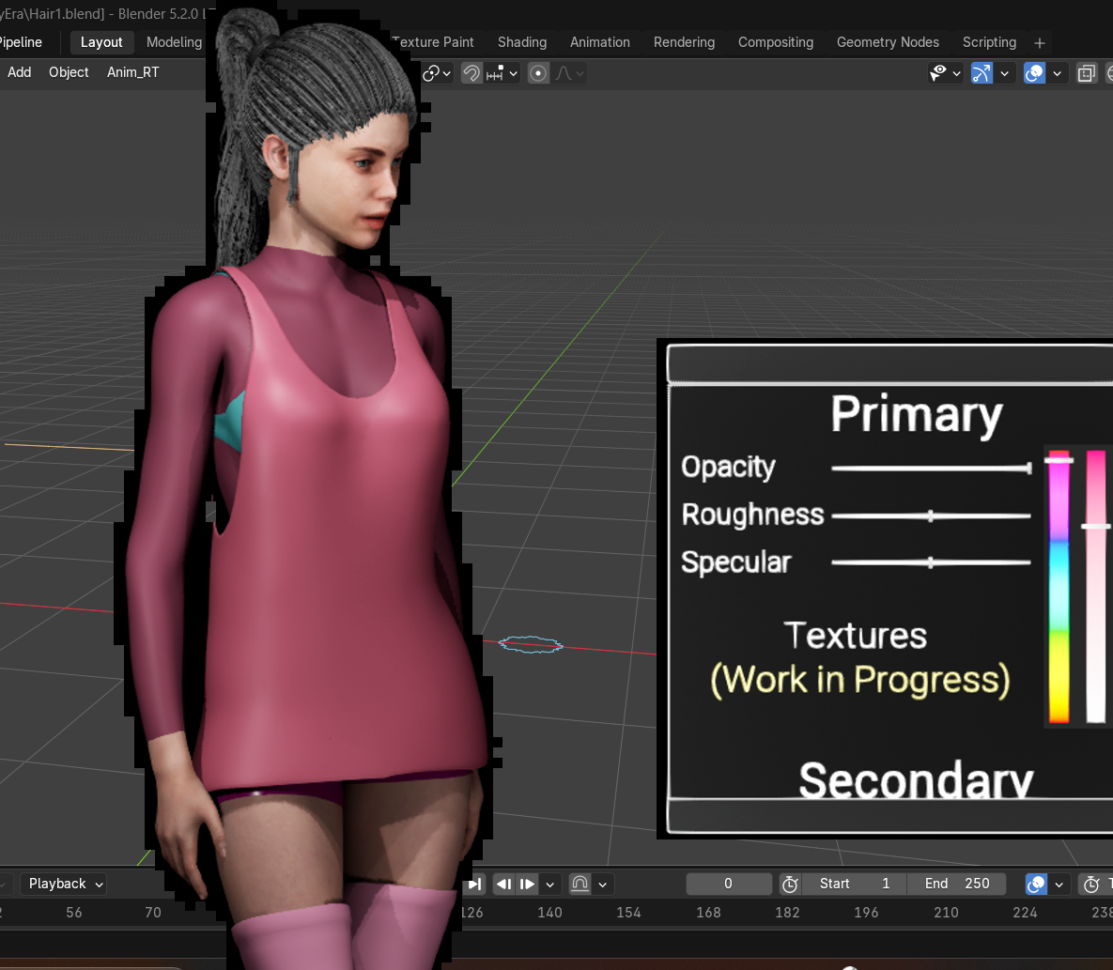Toggle snapping magnet icon

(x=471, y=73)
